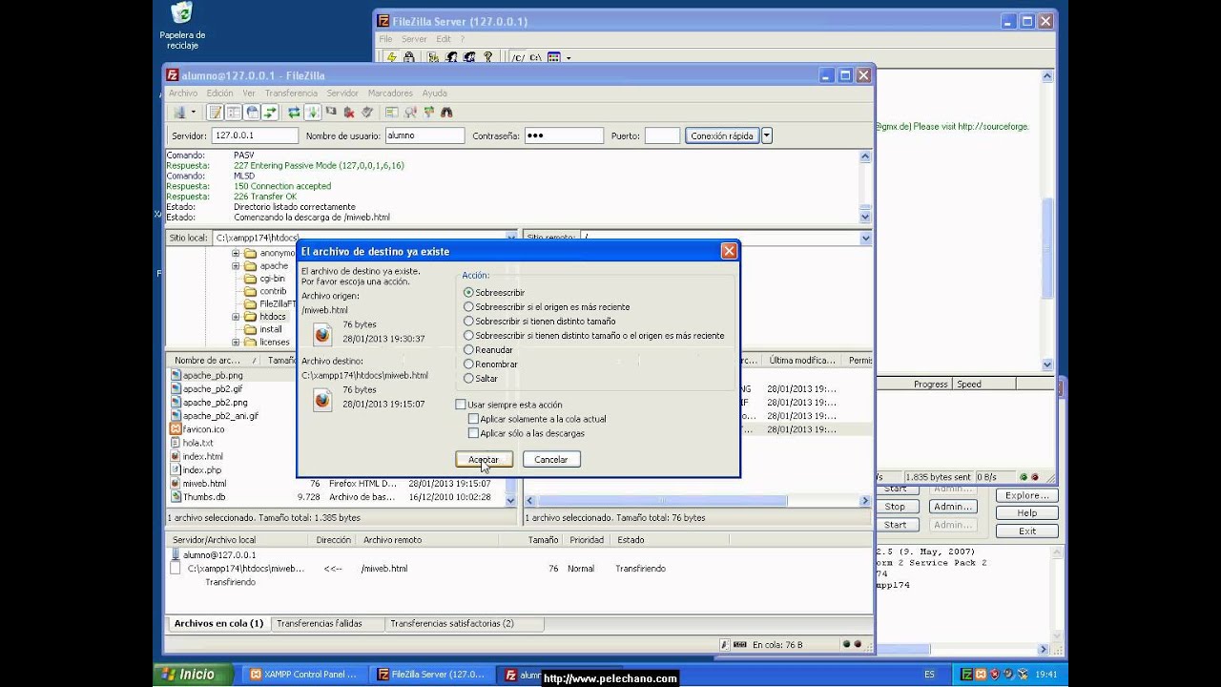1221x687 pixels.
Task: Click the Conexión rápida button
Action: [722, 135]
